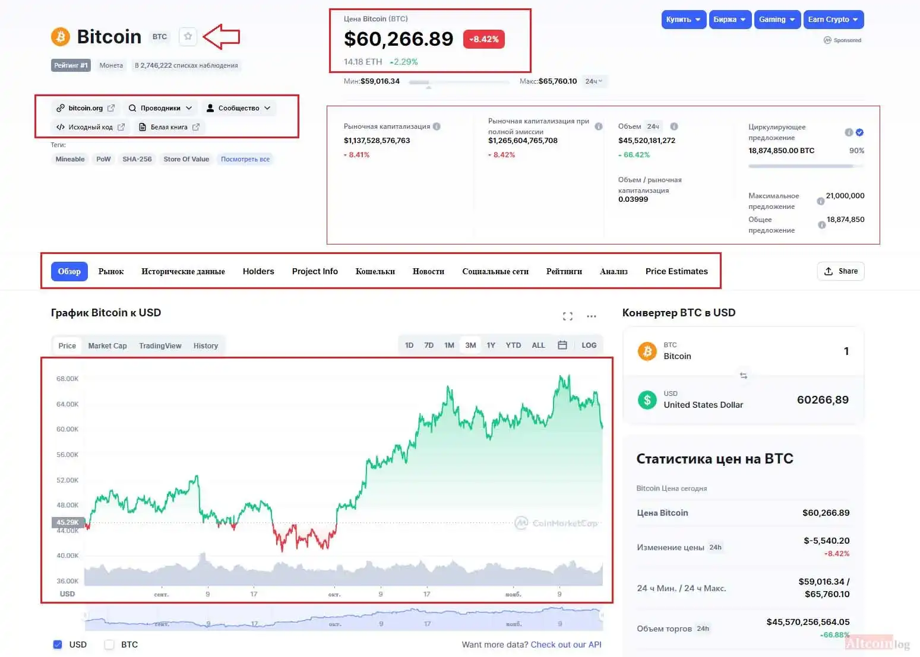Enable the BTC checkbox below chart
This screenshot has width=920, height=657.
109,645
